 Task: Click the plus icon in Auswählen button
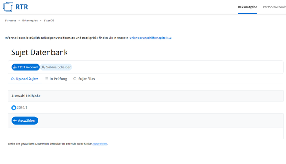tap(15, 121)
